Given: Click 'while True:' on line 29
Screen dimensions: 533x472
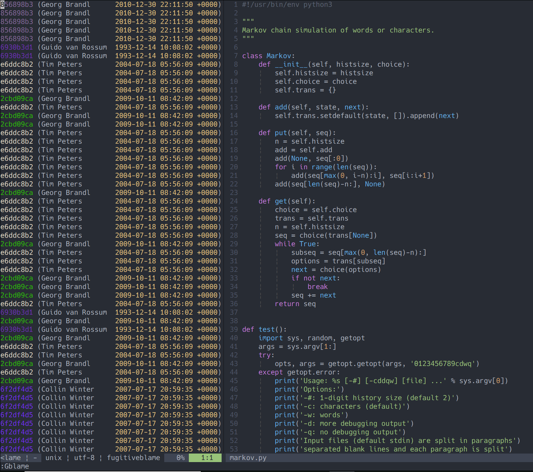Looking at the screenshot, I should click(297, 244).
